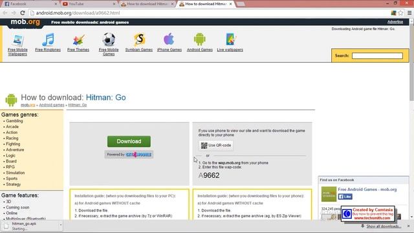Bookmark page with star icon
This screenshot has height=233, width=414.
click(x=400, y=13)
